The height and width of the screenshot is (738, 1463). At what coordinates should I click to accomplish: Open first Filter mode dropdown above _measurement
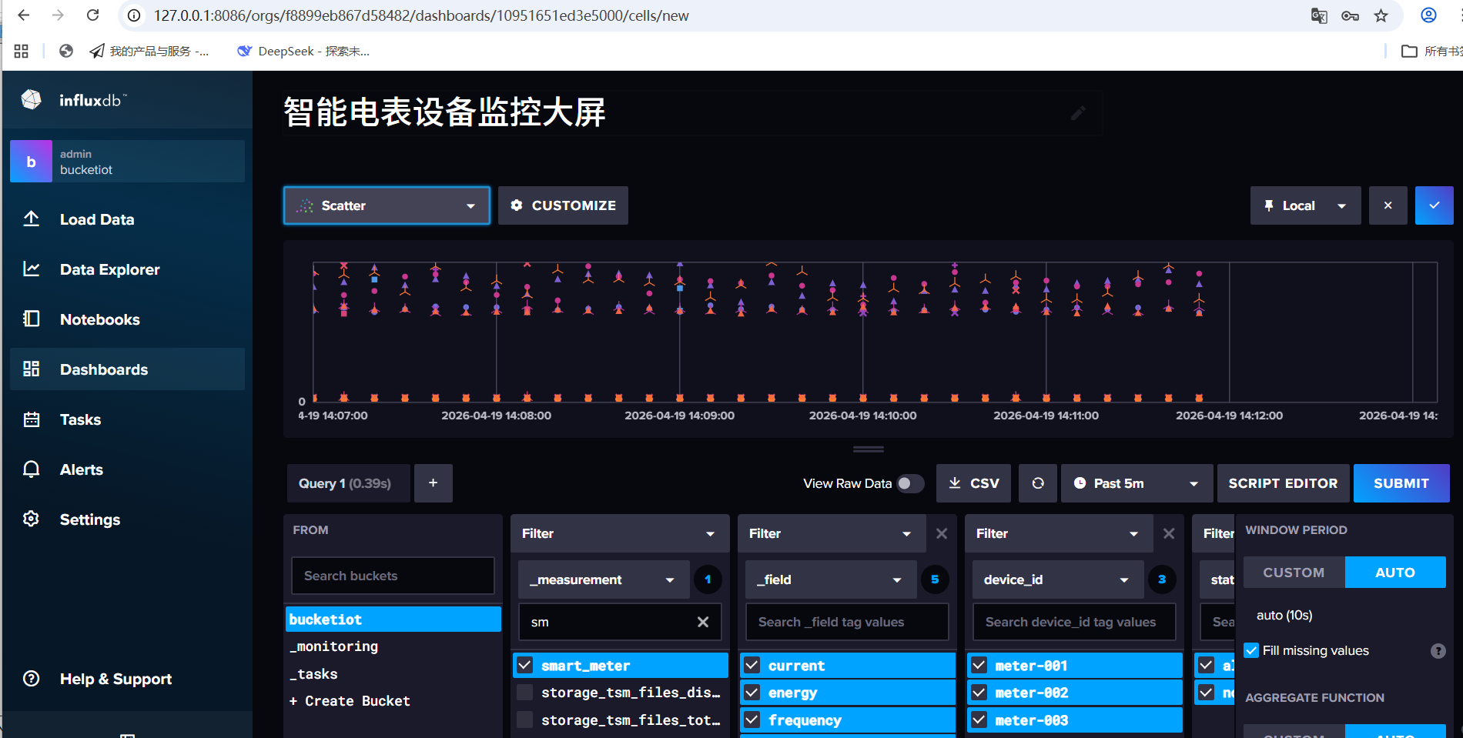tap(619, 533)
